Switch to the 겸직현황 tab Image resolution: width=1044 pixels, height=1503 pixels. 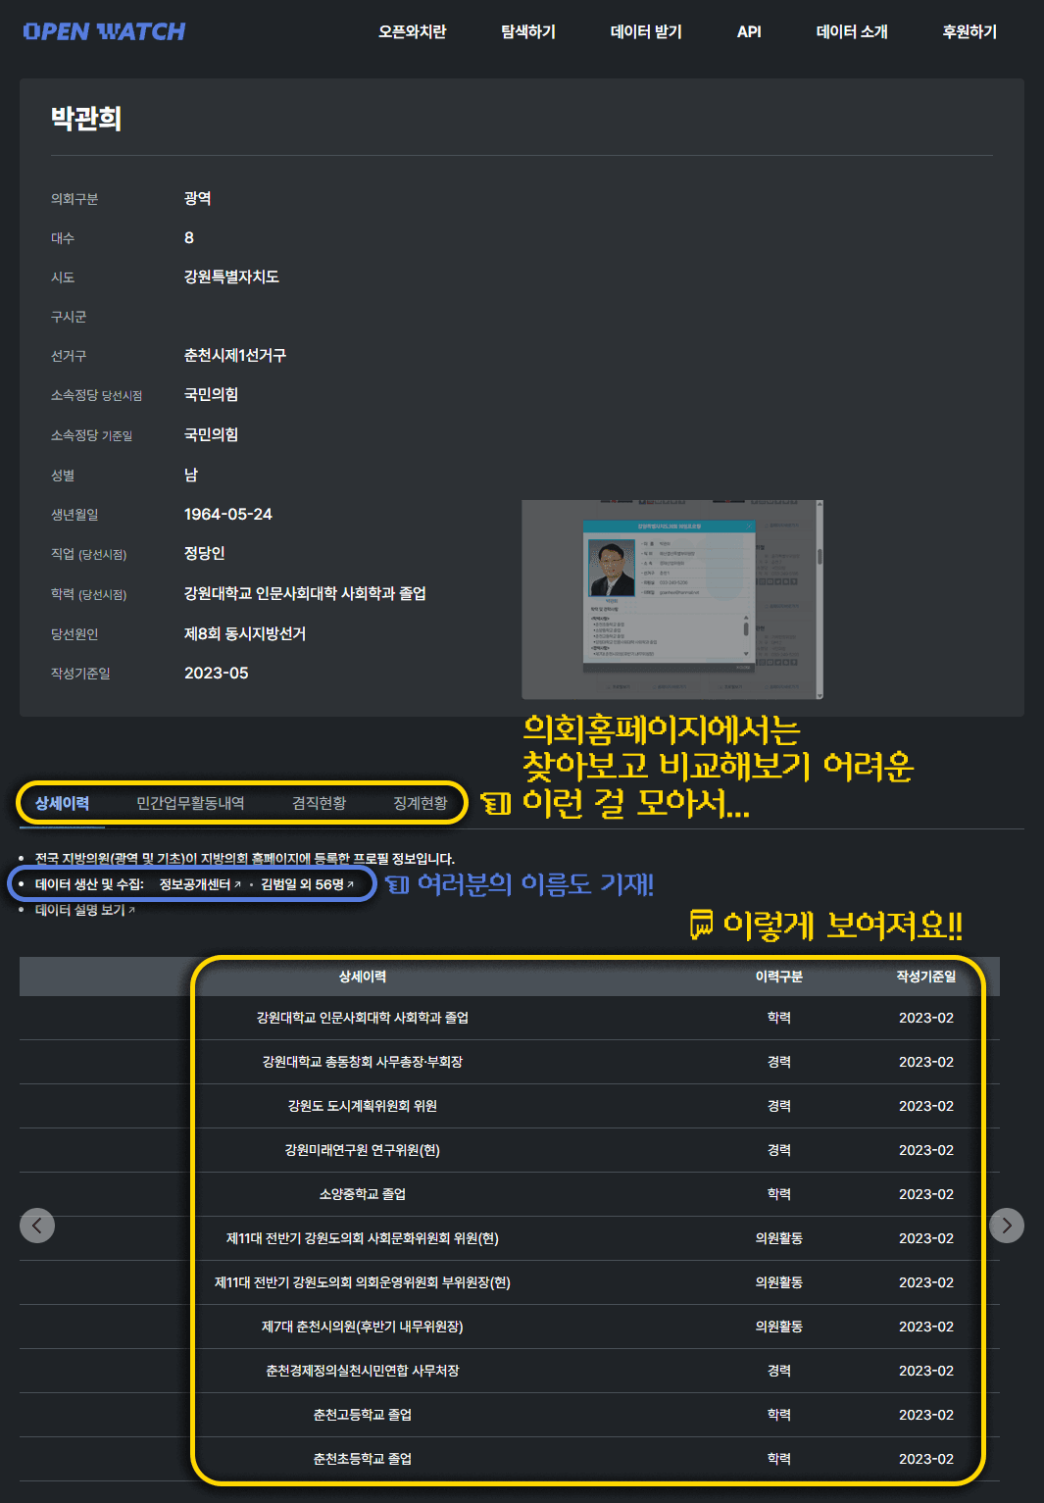319,803
